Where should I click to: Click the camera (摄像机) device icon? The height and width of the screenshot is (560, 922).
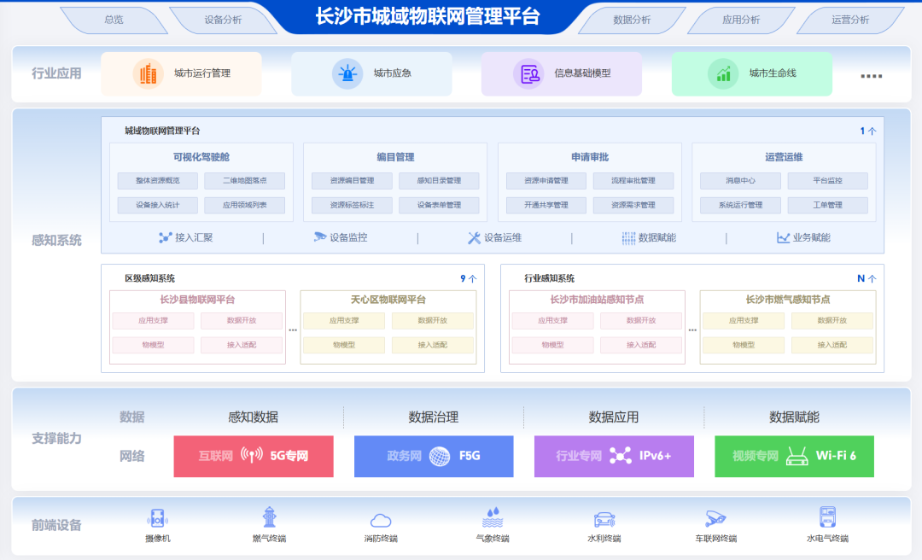click(x=158, y=518)
